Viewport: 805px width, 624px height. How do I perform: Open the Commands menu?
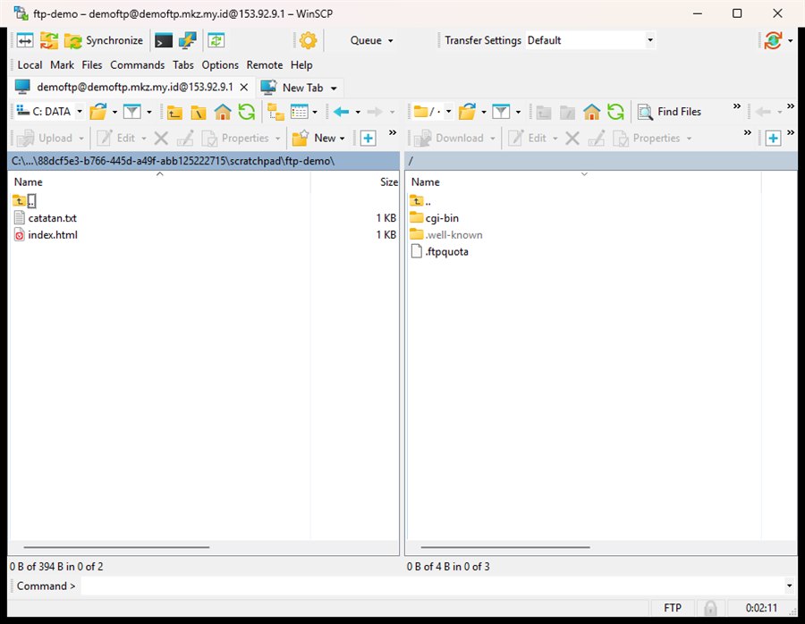[137, 64]
